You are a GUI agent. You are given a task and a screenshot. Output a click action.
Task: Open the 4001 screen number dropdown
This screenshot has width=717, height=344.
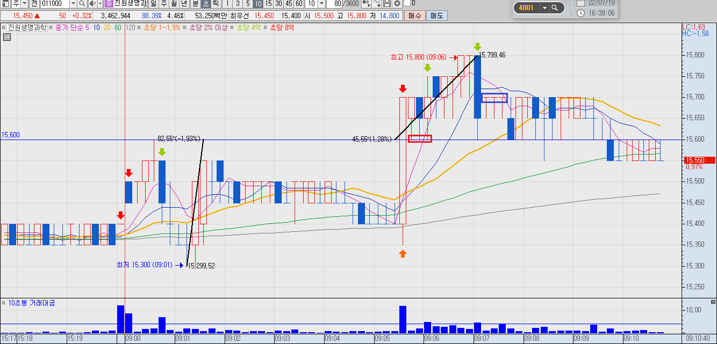tap(544, 8)
